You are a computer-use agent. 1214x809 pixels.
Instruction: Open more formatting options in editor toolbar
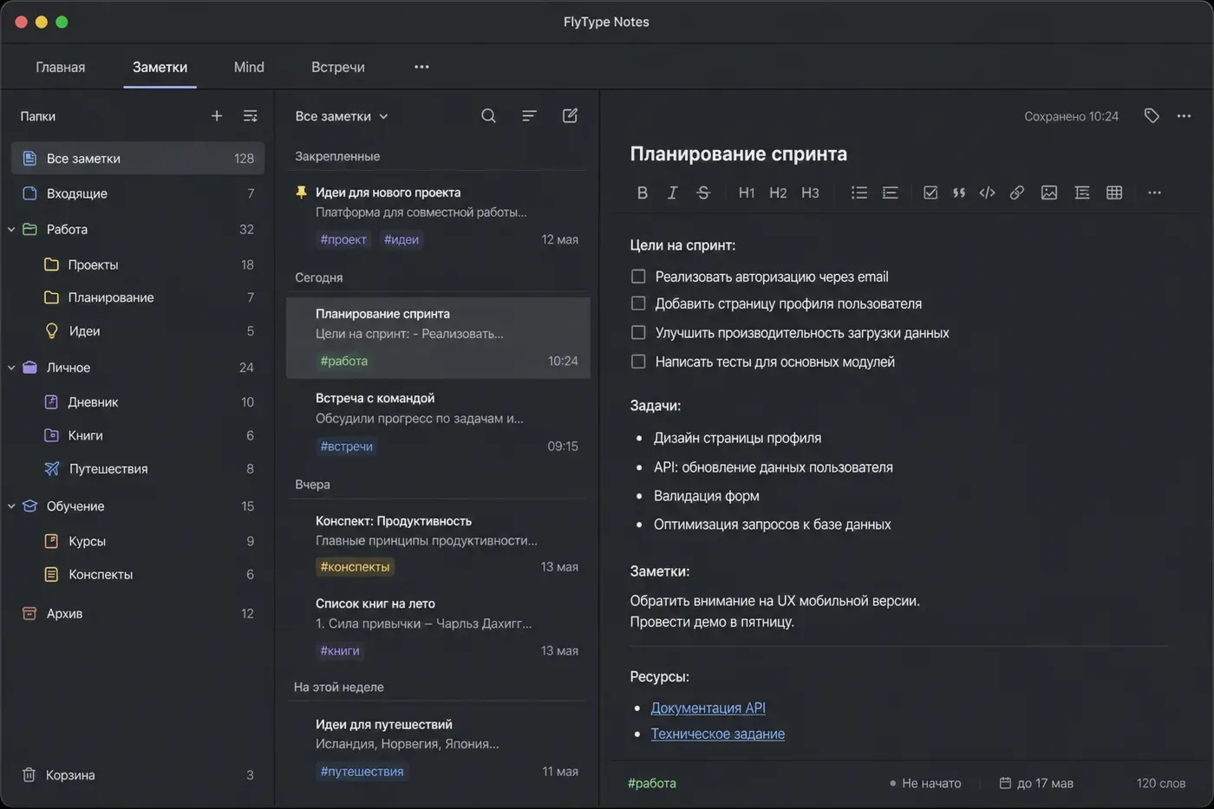tap(1154, 192)
